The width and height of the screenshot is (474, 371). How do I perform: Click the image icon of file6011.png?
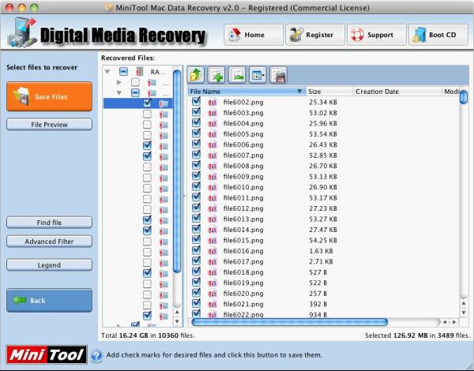pos(213,198)
